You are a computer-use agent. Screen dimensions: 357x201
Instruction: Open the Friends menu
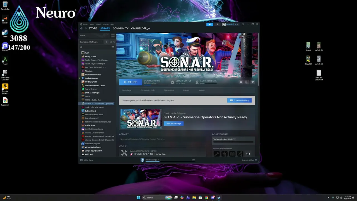pos(98,24)
